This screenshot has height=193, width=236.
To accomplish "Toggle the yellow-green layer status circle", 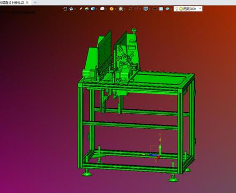I will [x=181, y=9].
